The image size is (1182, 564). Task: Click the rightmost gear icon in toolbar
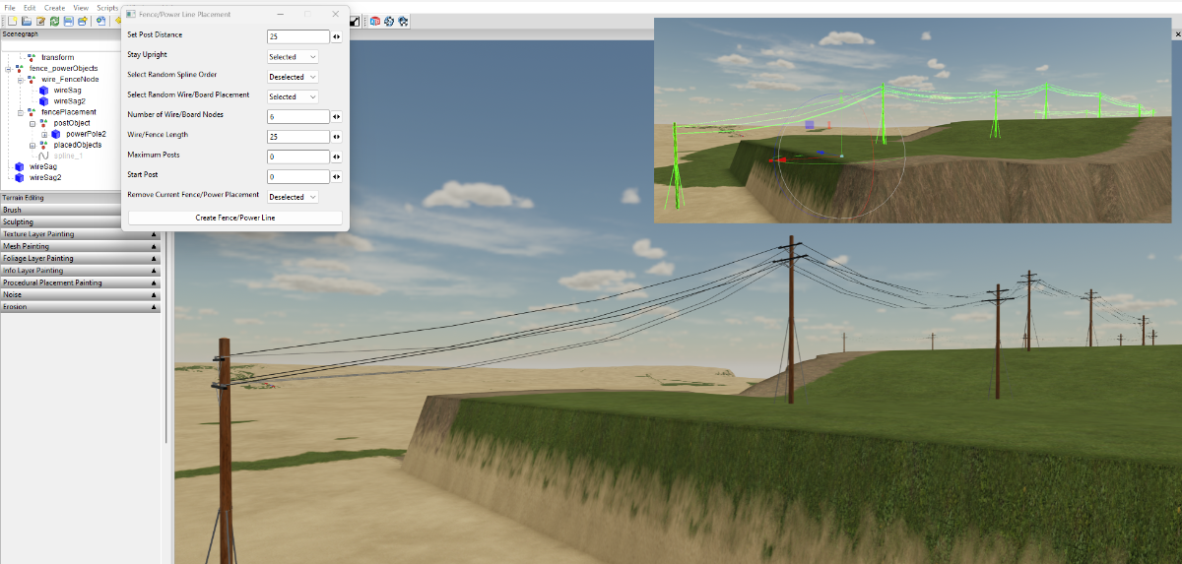(403, 21)
